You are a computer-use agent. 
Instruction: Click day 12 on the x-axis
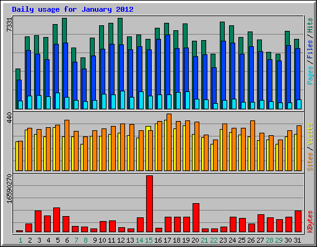coord(121,240)
